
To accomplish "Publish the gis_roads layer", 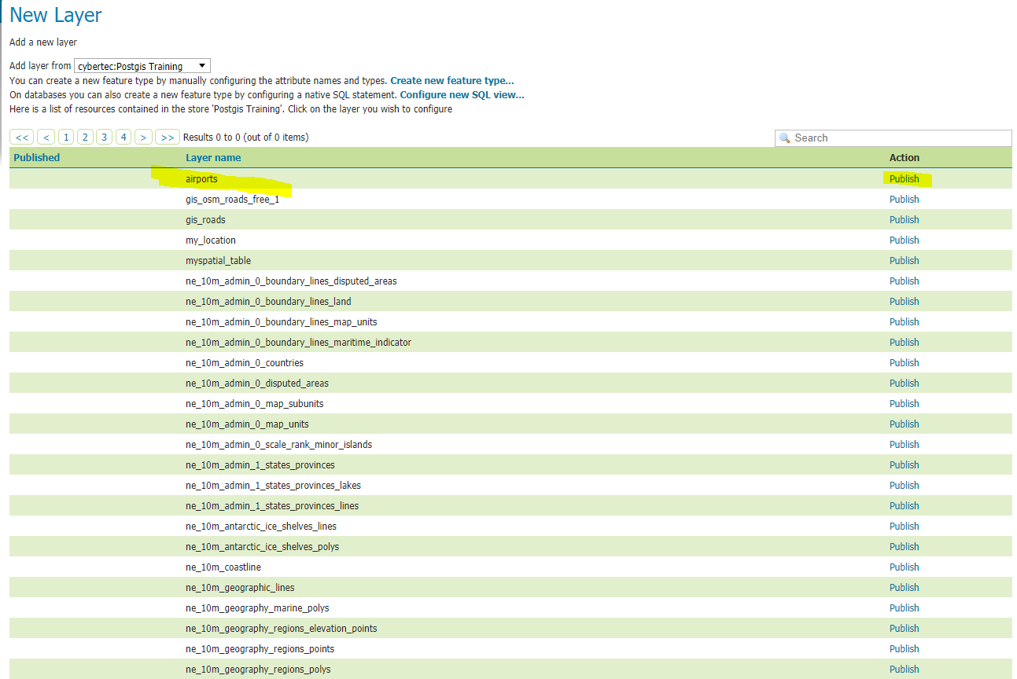I will (x=904, y=220).
